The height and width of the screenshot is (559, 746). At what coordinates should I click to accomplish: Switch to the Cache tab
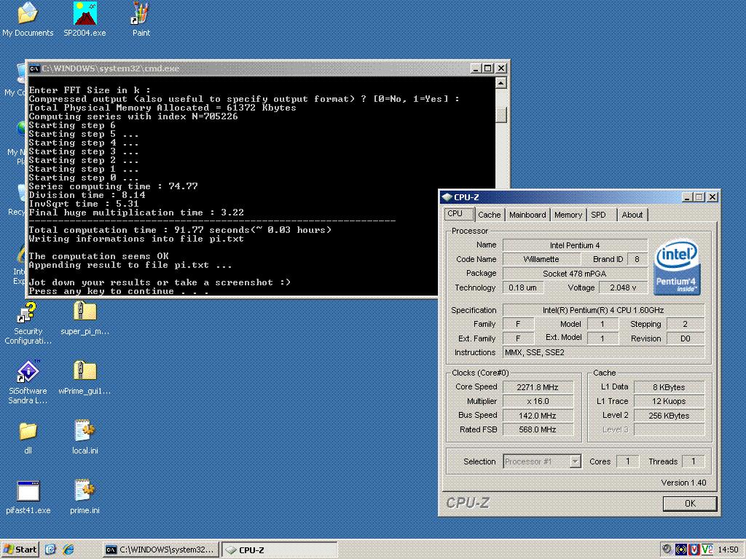(x=489, y=215)
